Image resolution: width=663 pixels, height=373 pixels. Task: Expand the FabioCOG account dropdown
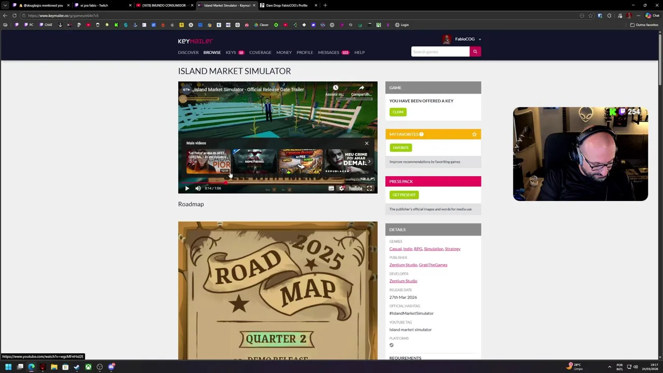coord(480,39)
